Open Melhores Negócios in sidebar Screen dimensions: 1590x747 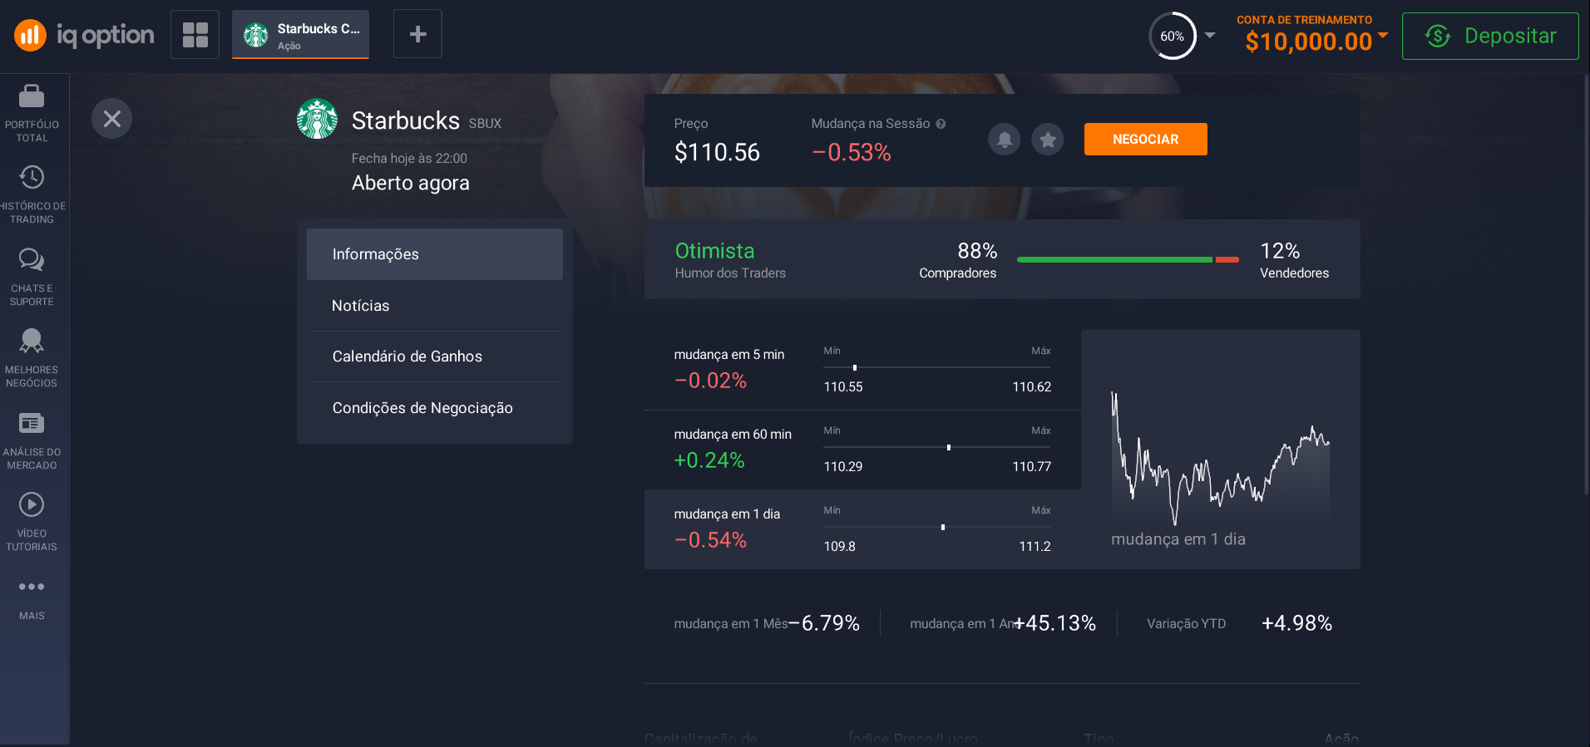click(32, 359)
